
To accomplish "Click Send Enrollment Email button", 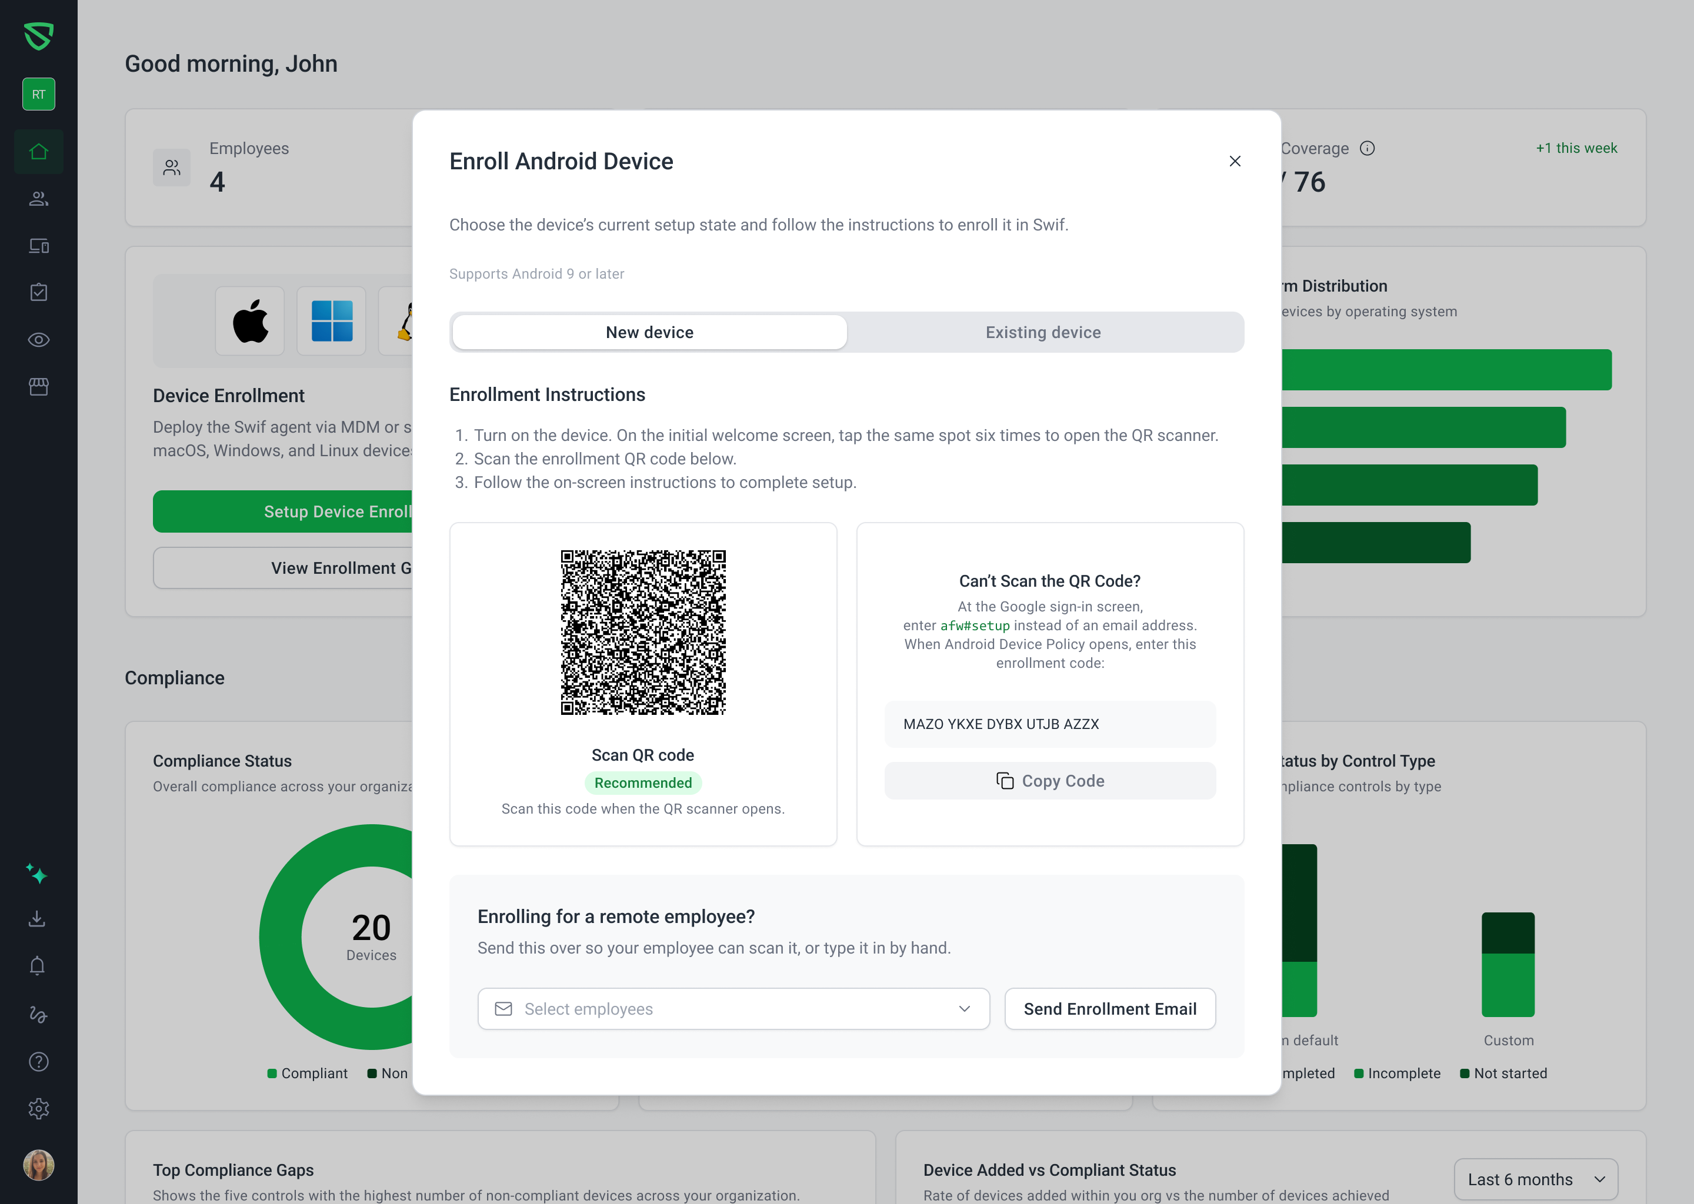I will coord(1111,1009).
